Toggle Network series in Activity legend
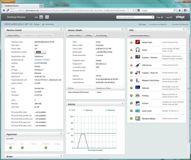Viewport: 191px width, 160px height. pyautogui.click(x=110, y=110)
